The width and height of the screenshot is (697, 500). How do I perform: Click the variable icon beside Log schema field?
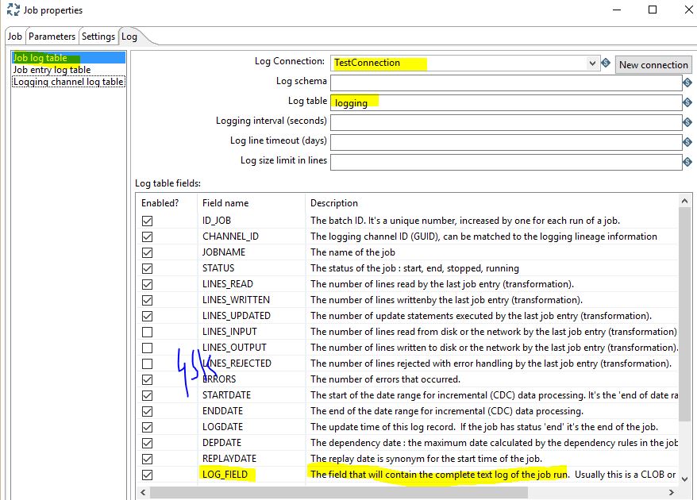687,82
